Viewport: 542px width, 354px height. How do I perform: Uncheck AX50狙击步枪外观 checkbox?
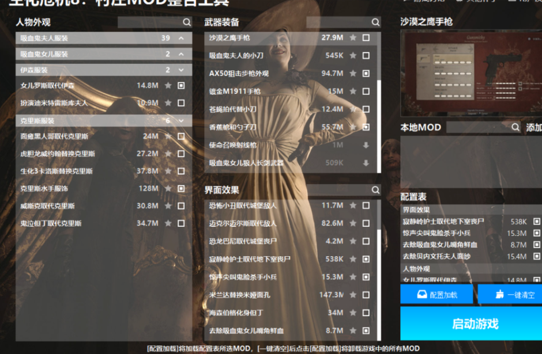coord(366,73)
